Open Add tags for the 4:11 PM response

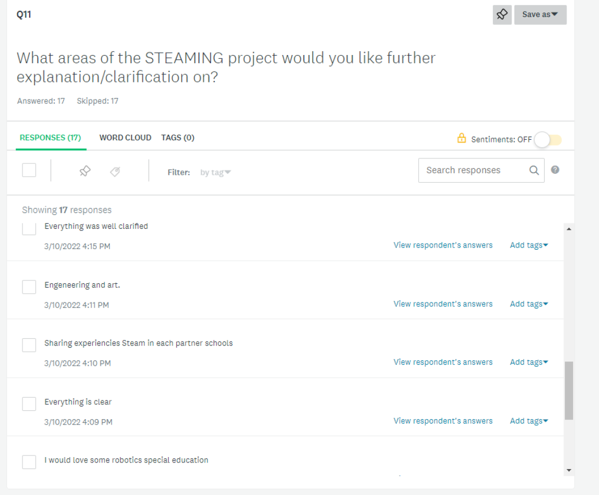click(x=529, y=304)
